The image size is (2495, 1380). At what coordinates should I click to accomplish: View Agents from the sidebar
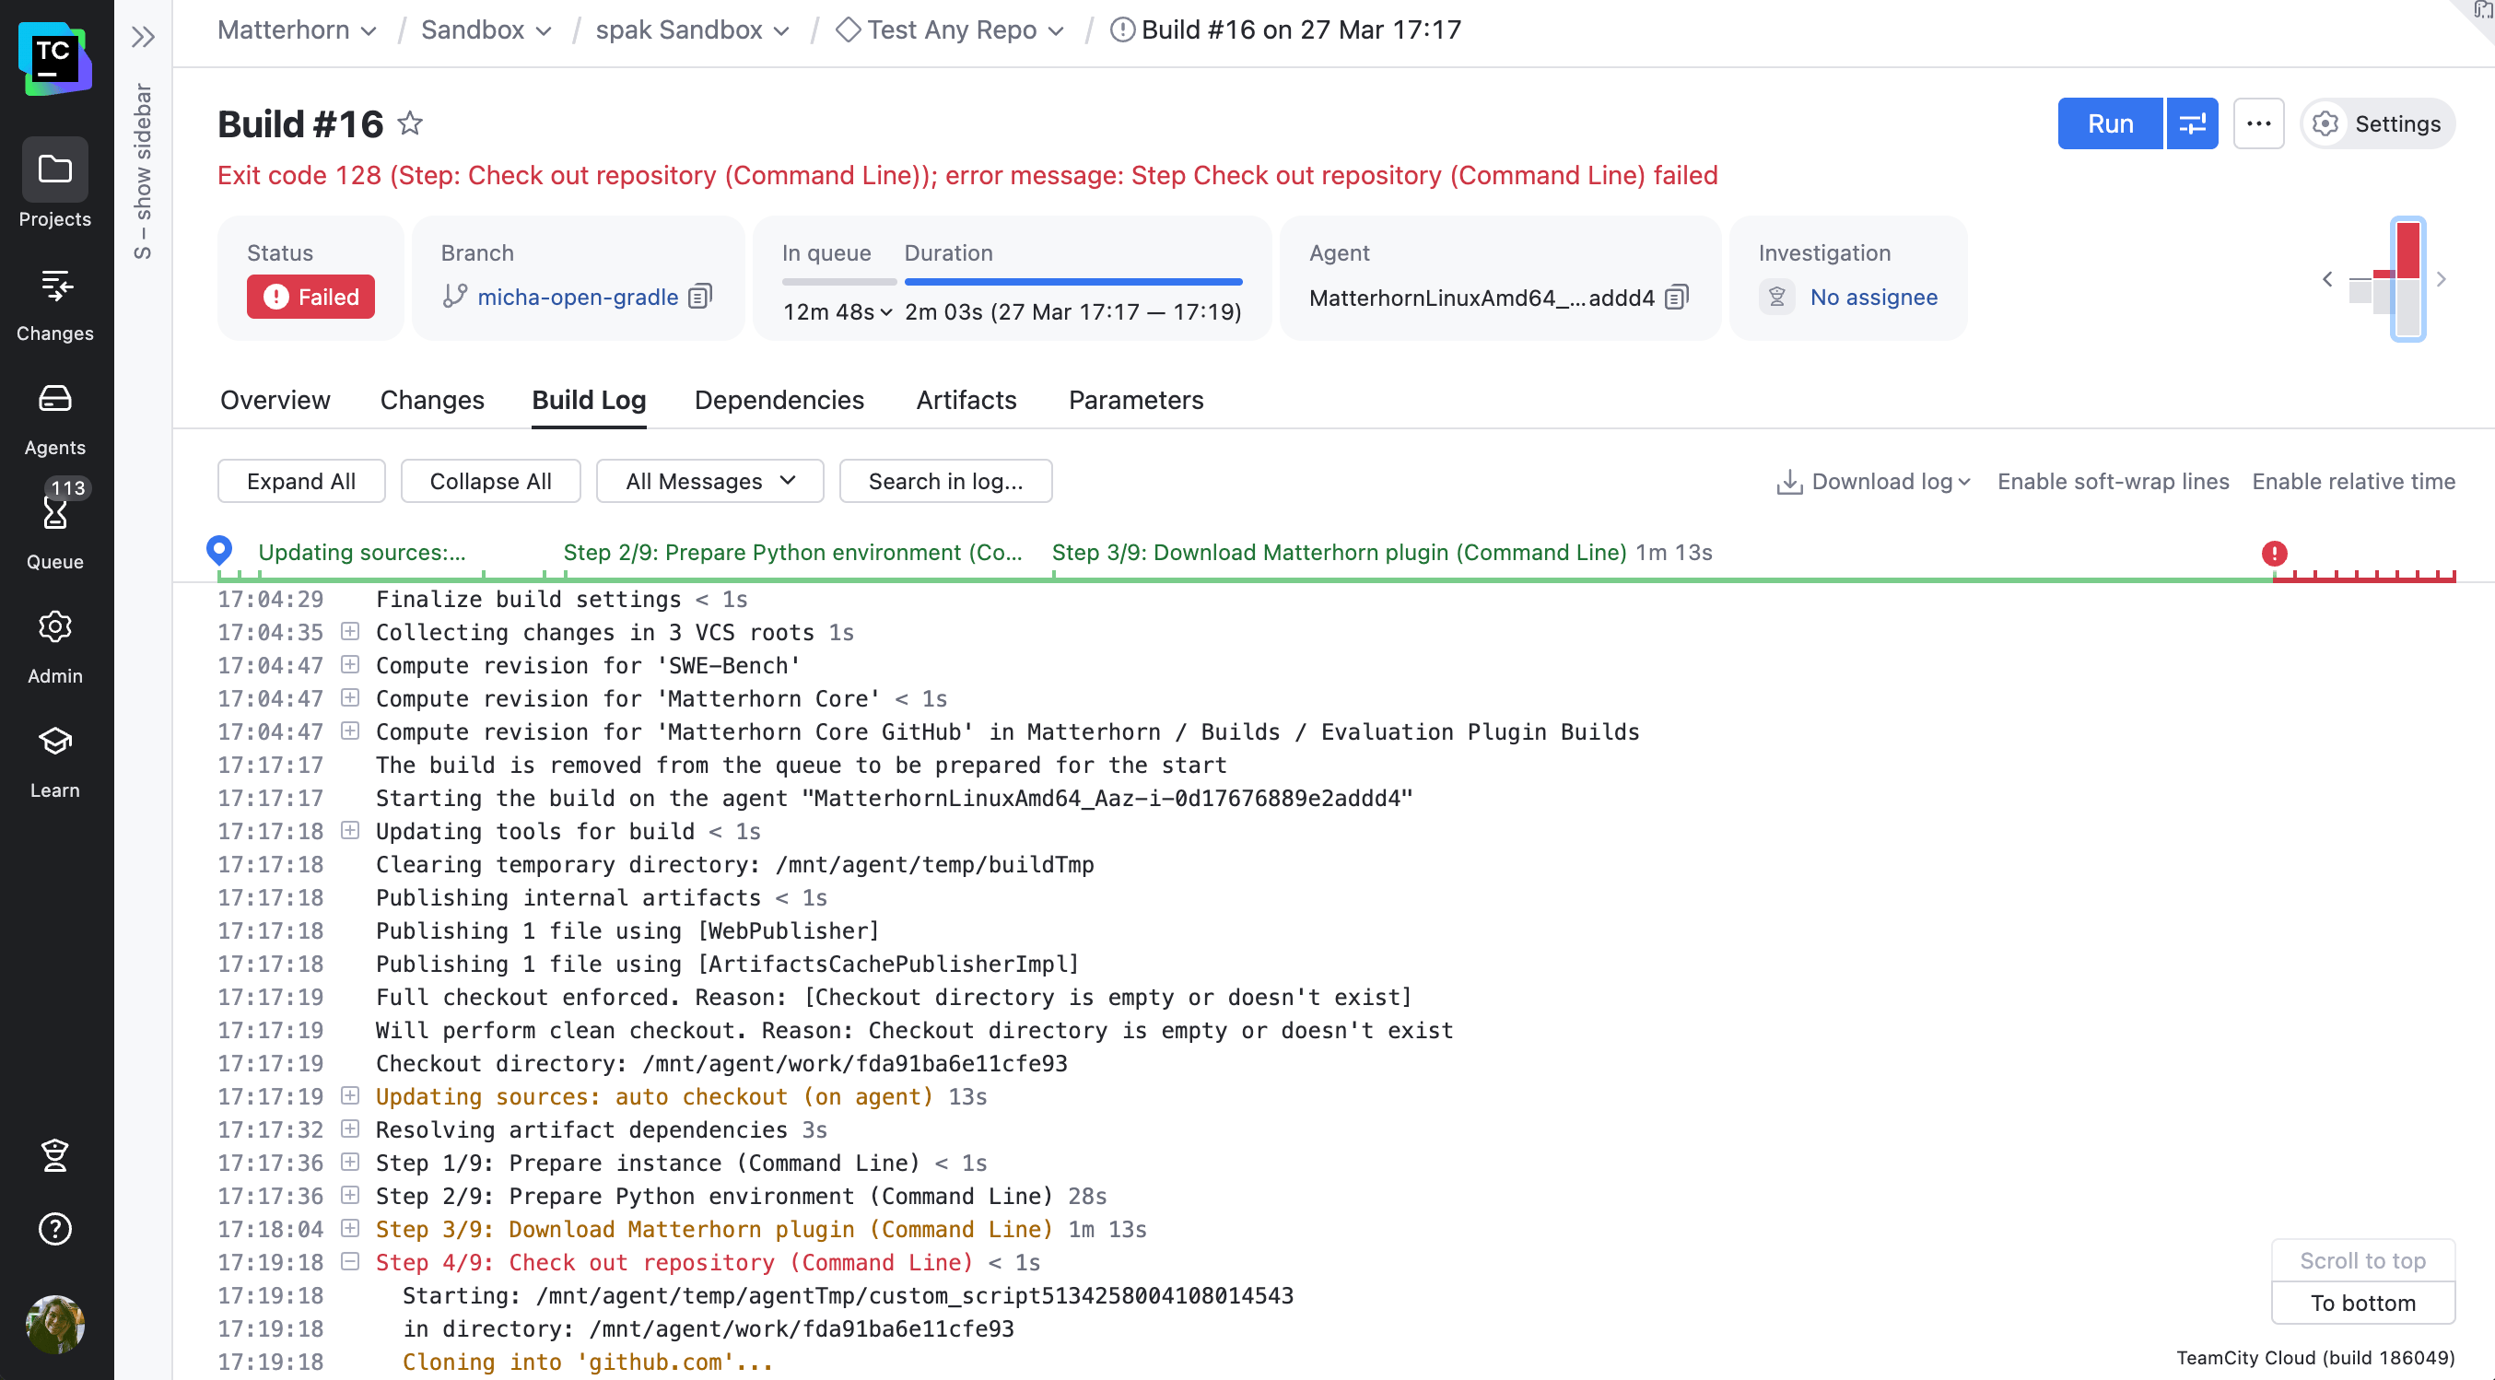pyautogui.click(x=54, y=415)
